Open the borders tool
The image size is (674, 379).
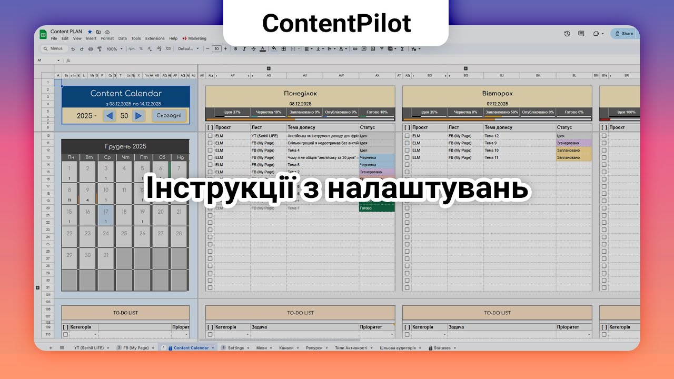[x=284, y=48]
